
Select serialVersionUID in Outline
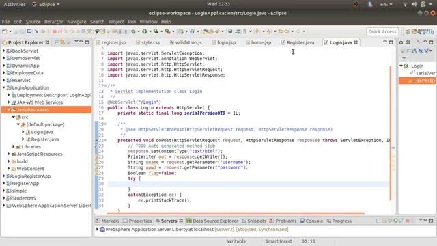425,73
